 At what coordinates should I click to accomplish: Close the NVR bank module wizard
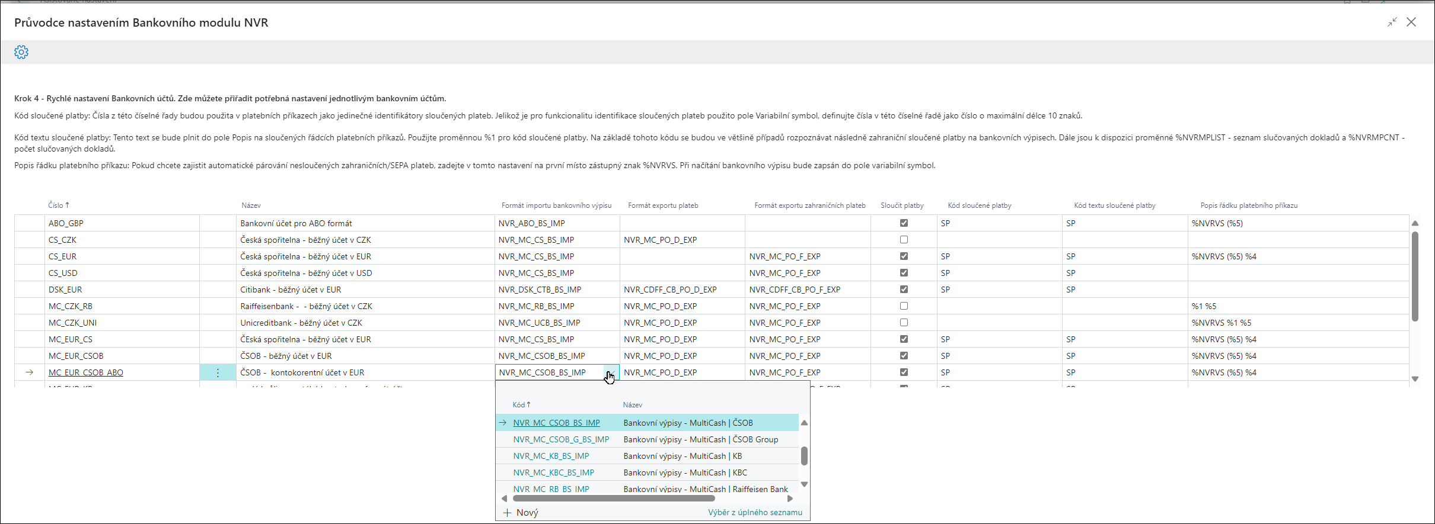1411,22
